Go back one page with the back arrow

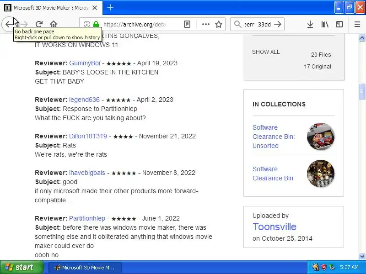9,24
